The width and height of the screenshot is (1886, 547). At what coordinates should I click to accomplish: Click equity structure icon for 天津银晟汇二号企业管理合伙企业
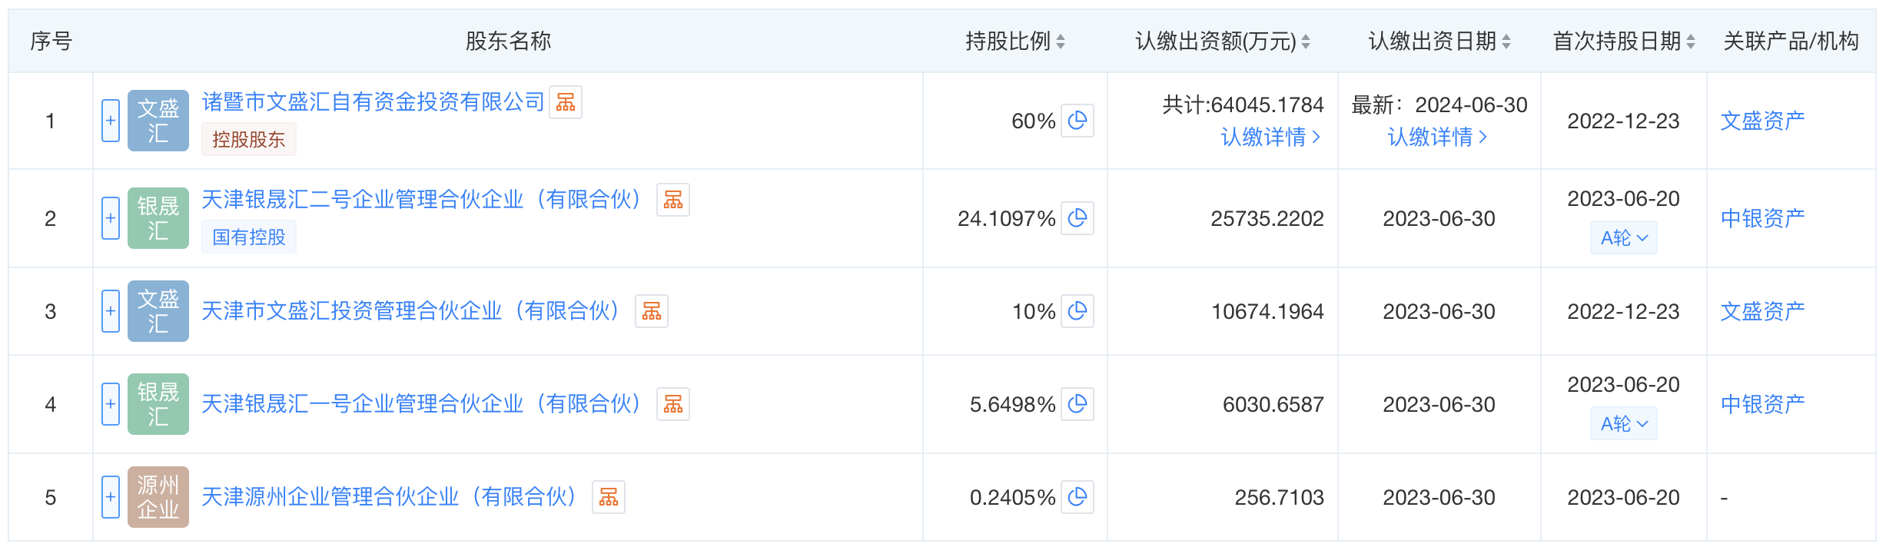(673, 200)
